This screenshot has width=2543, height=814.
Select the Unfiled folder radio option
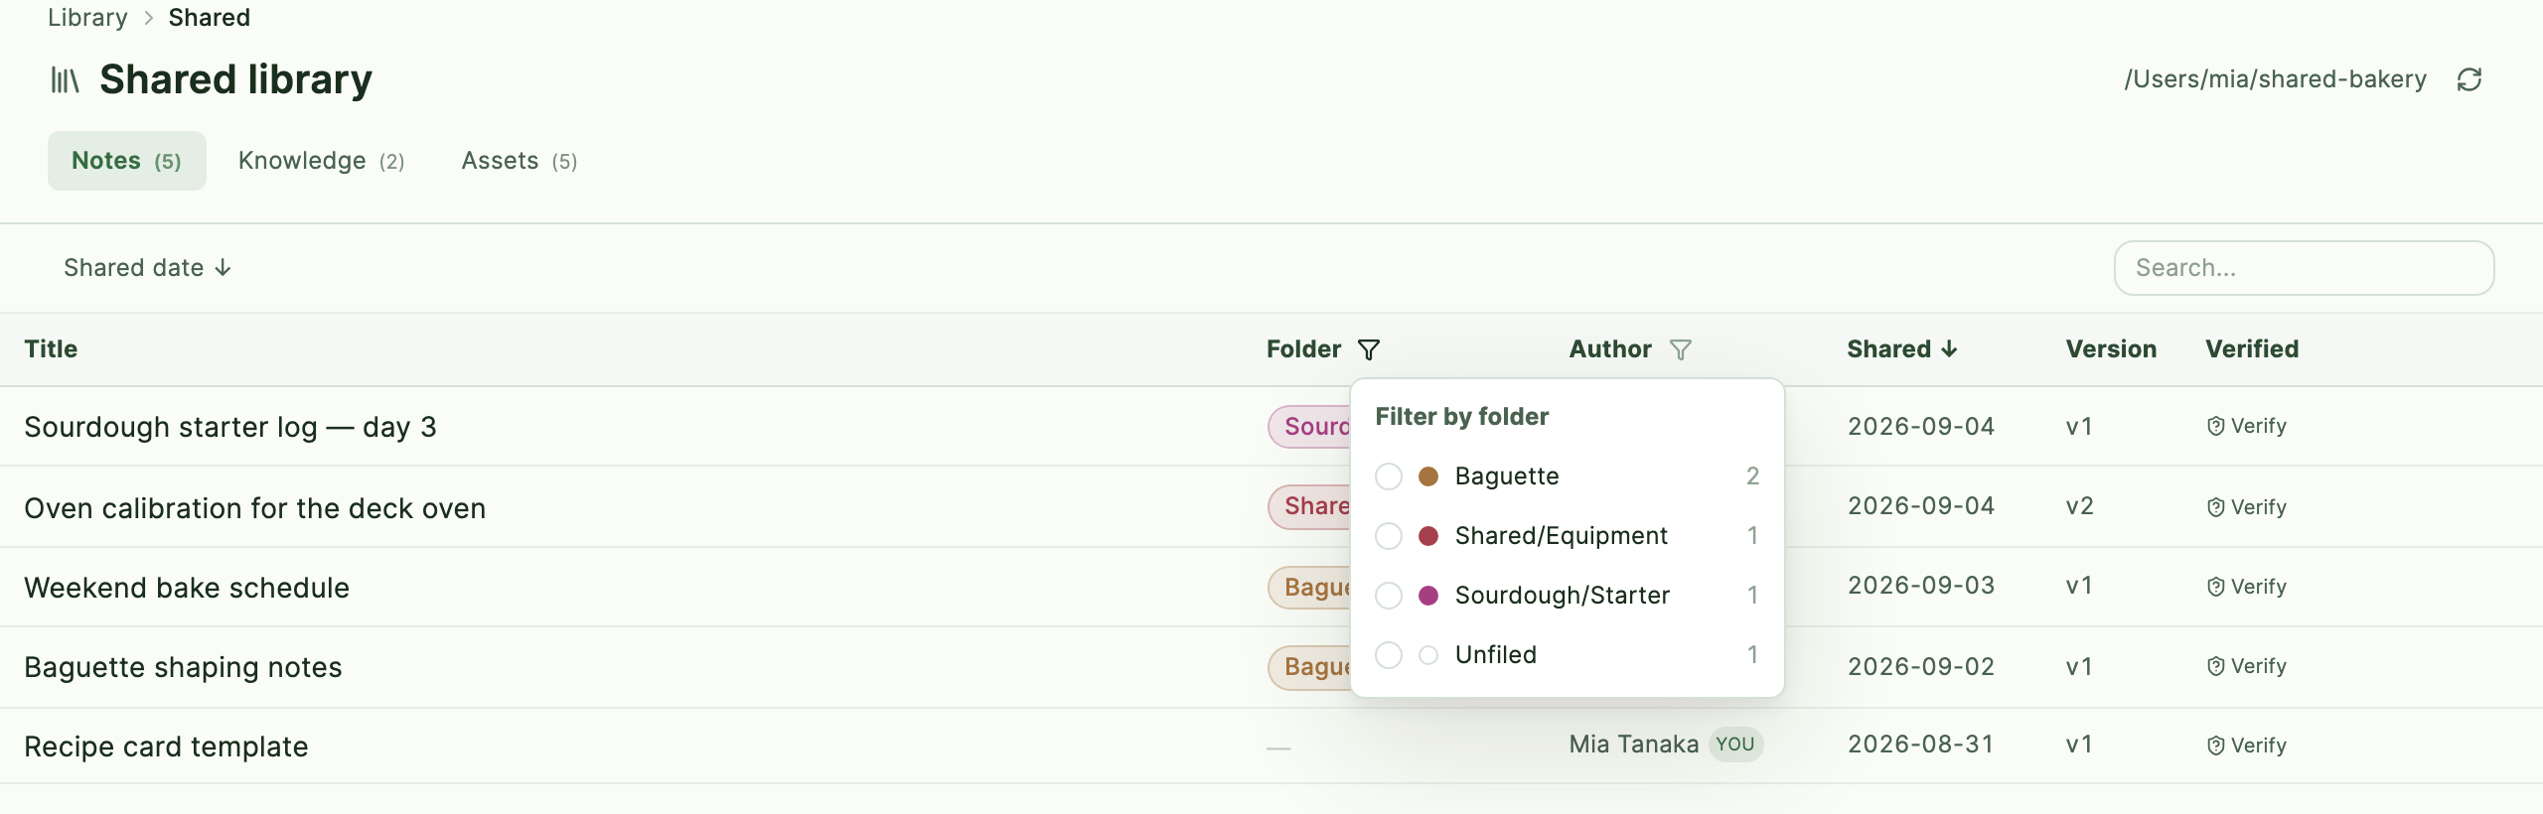pyautogui.click(x=1389, y=655)
